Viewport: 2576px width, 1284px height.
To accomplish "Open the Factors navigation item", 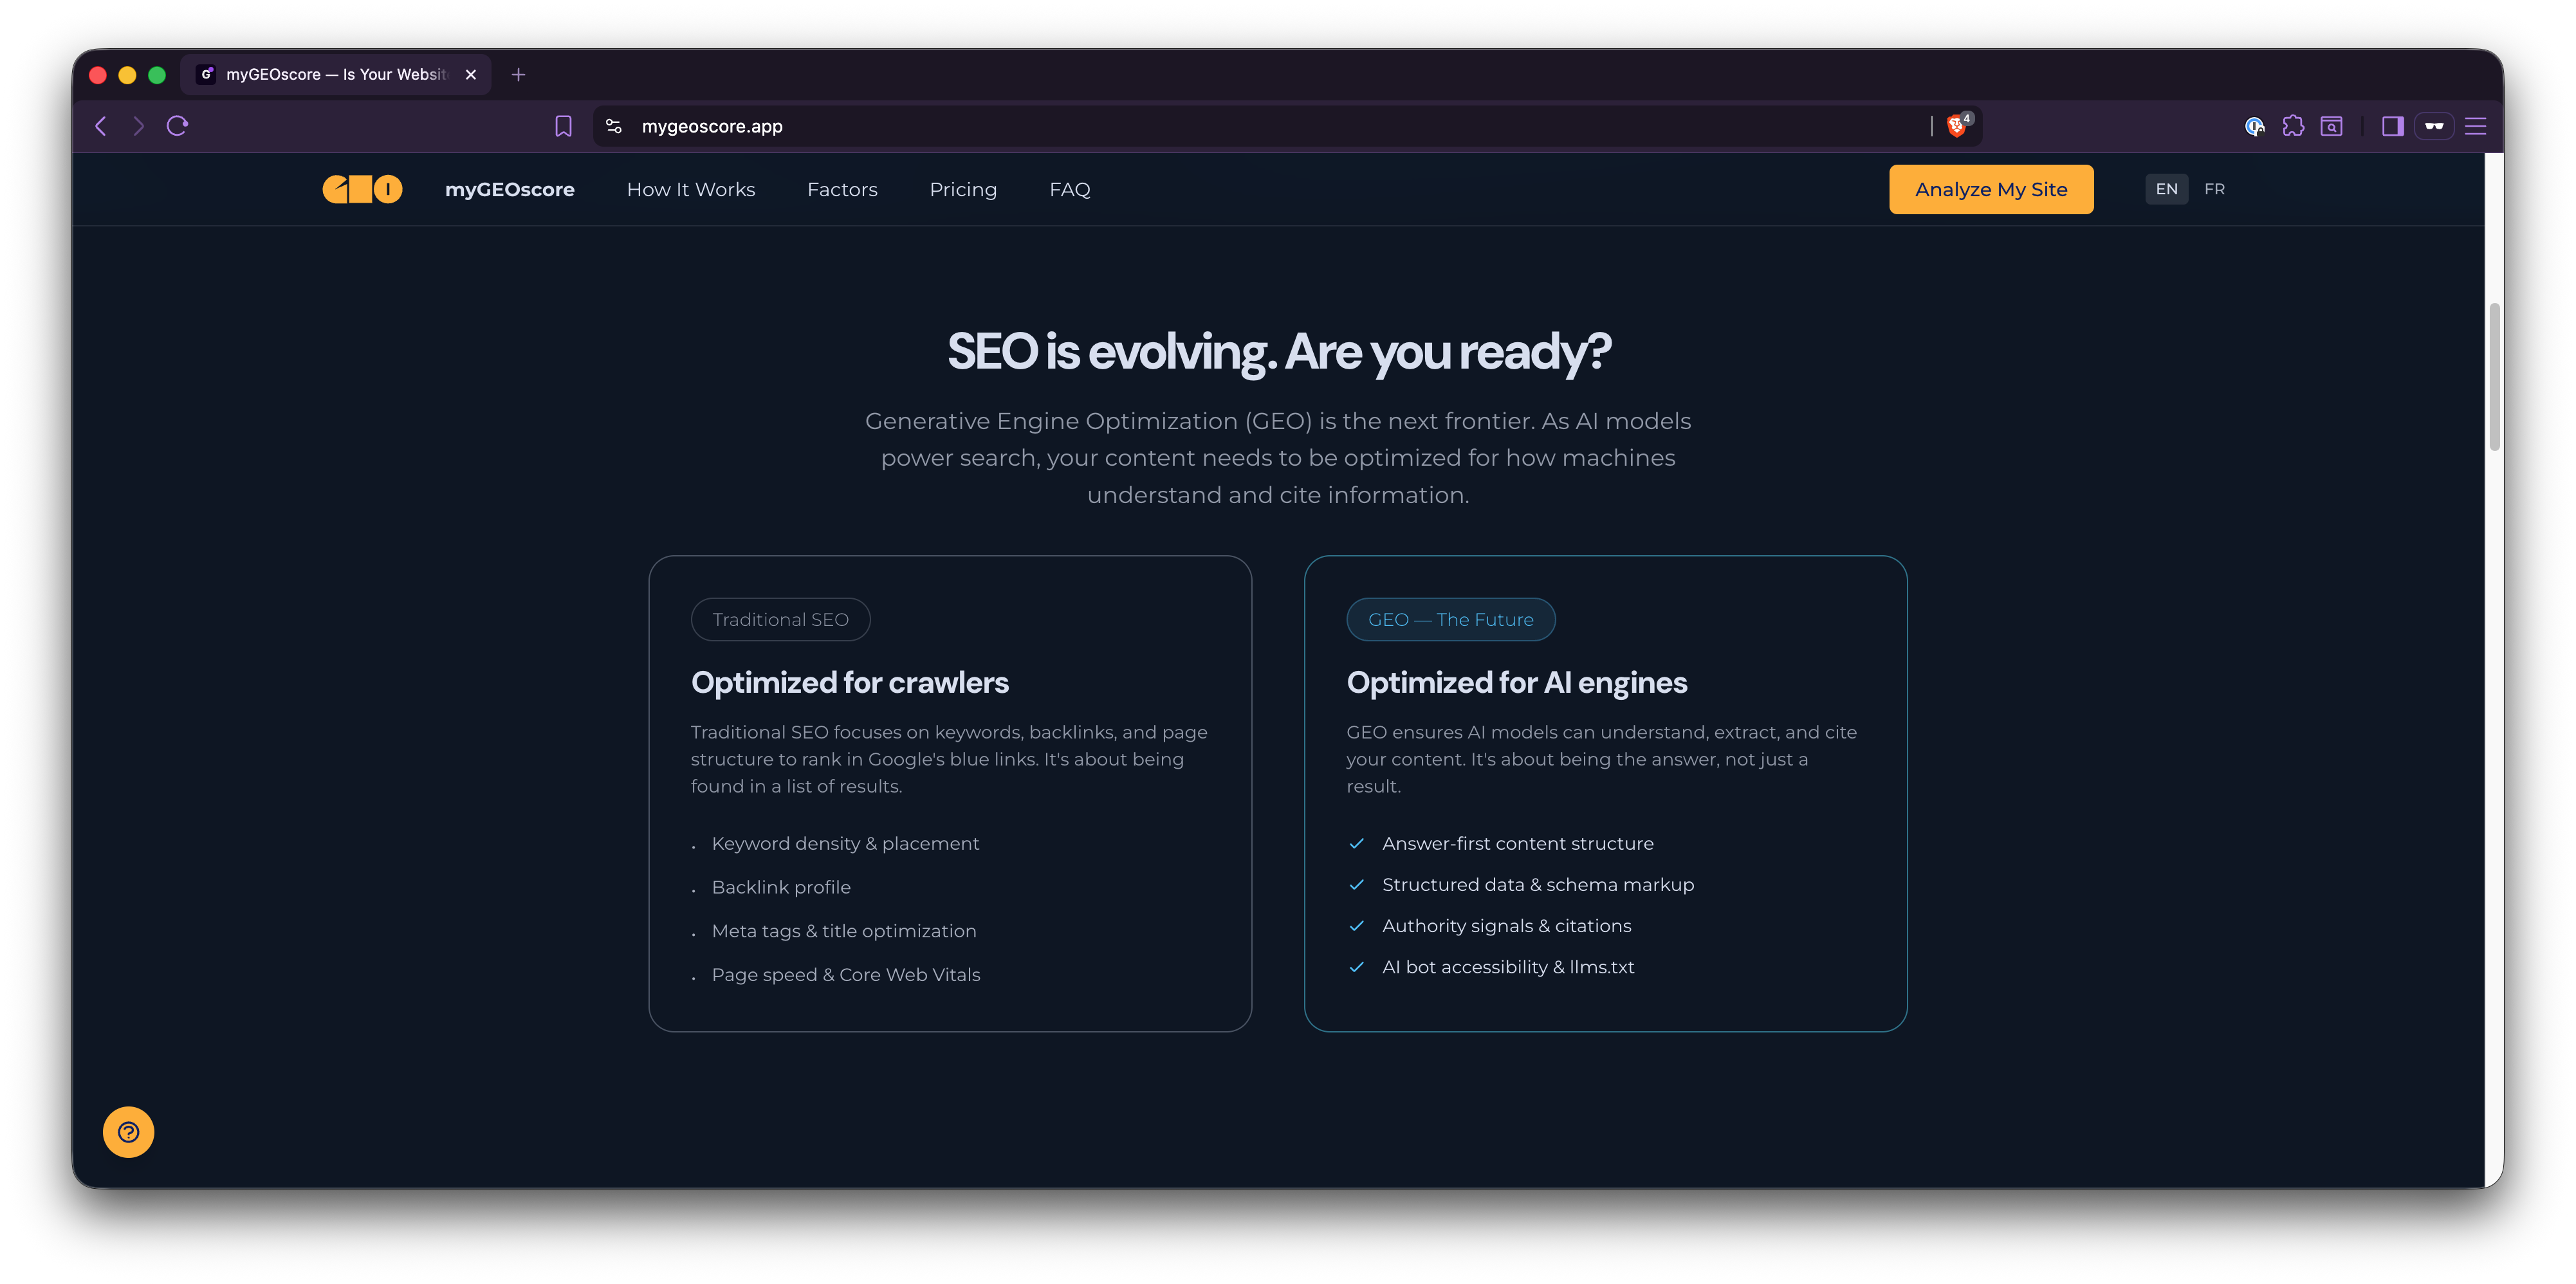I will coord(842,189).
